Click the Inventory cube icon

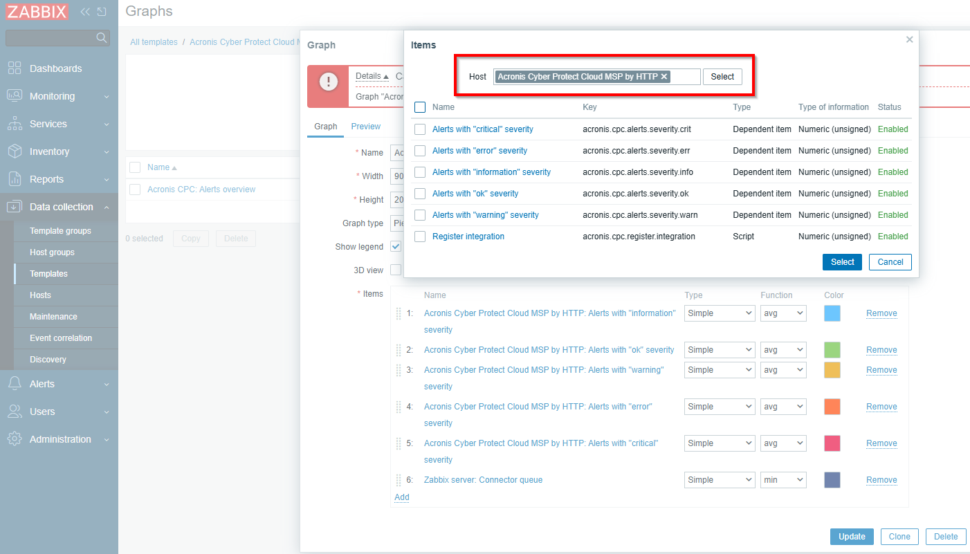(x=15, y=151)
